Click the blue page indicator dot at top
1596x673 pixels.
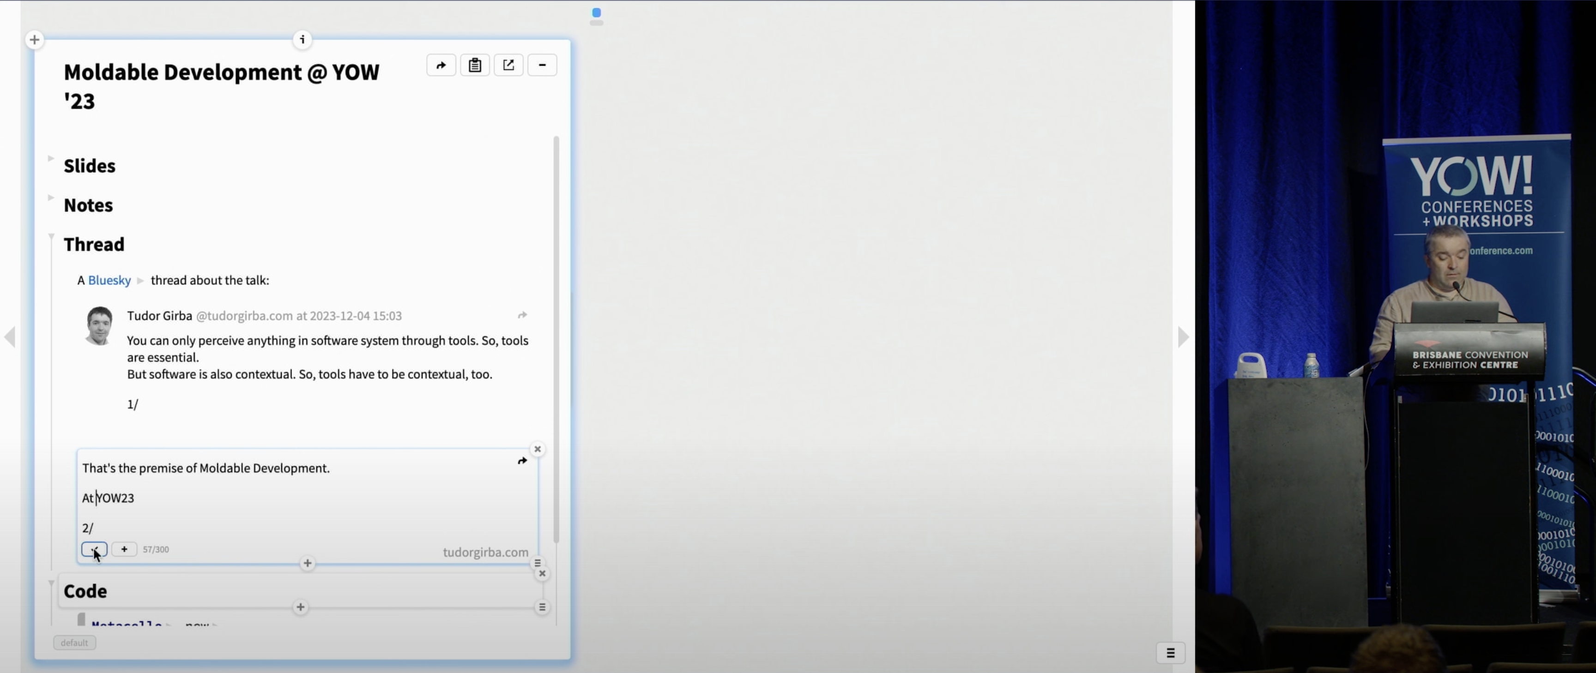(597, 12)
